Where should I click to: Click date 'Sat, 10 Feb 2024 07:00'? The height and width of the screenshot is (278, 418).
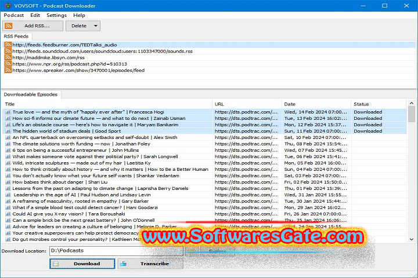coord(315,137)
